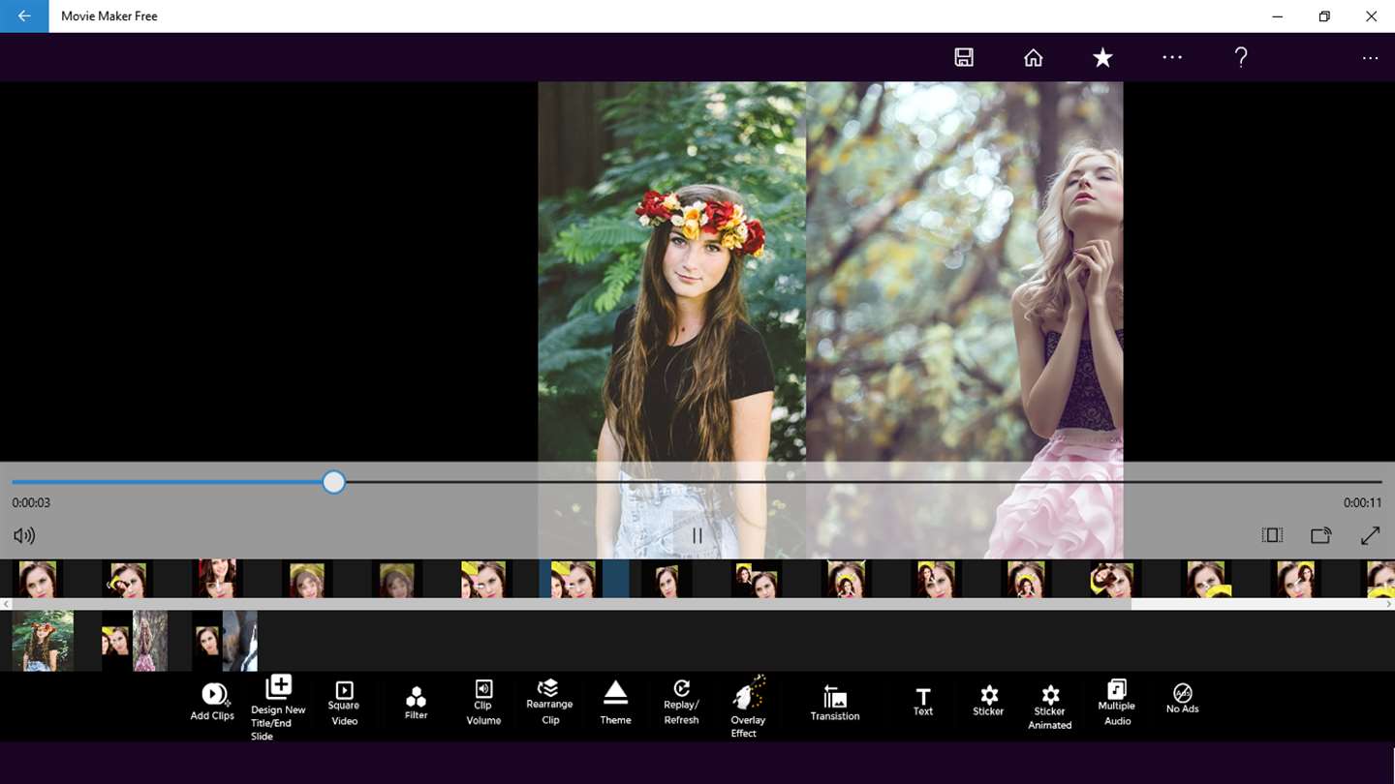Screen dimensions: 1395x784
Task: Select the first clip thumbnail in the timeline
Action: pyautogui.click(x=43, y=640)
